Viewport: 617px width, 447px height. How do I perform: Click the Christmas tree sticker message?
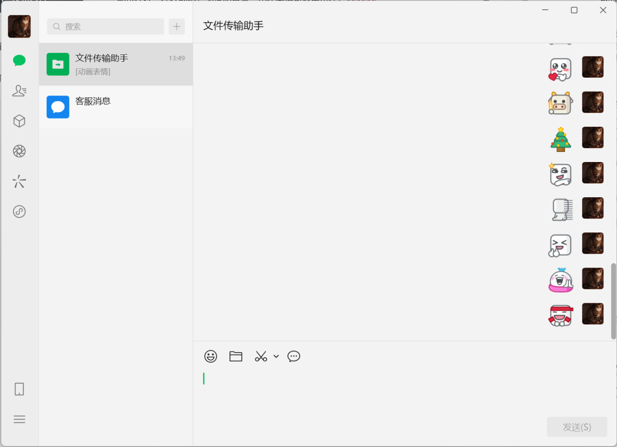coord(560,139)
